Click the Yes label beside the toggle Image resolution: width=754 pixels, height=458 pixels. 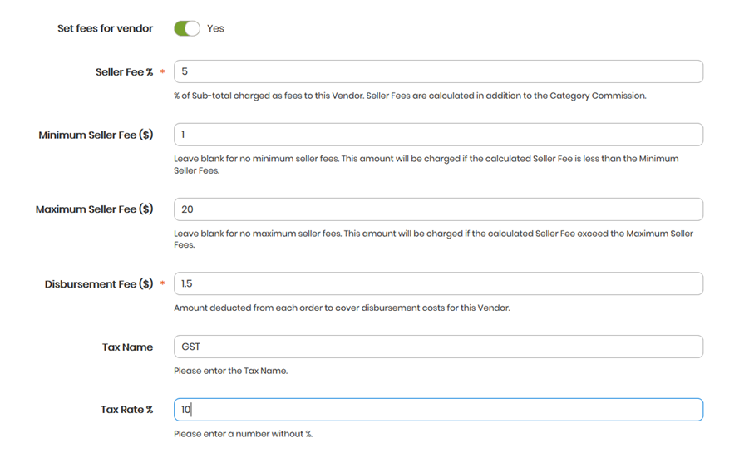(x=215, y=28)
